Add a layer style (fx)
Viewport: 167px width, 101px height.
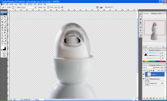[x=148, y=99]
